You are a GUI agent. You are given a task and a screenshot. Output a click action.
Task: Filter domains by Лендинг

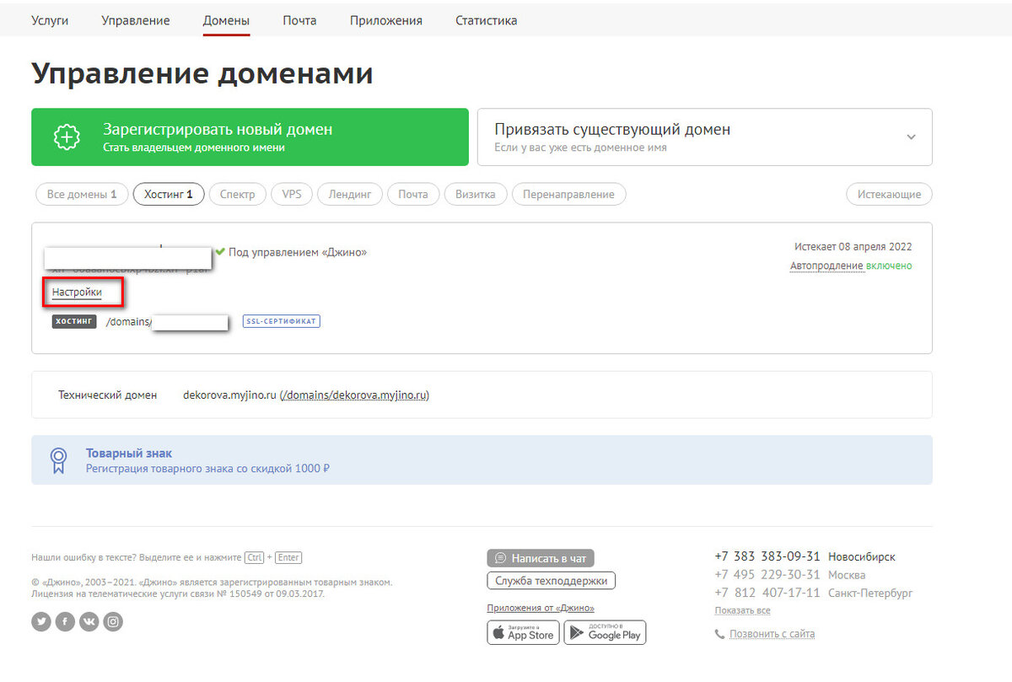[x=350, y=194]
